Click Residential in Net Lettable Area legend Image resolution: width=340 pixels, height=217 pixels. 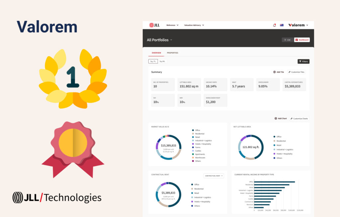tap(281, 141)
